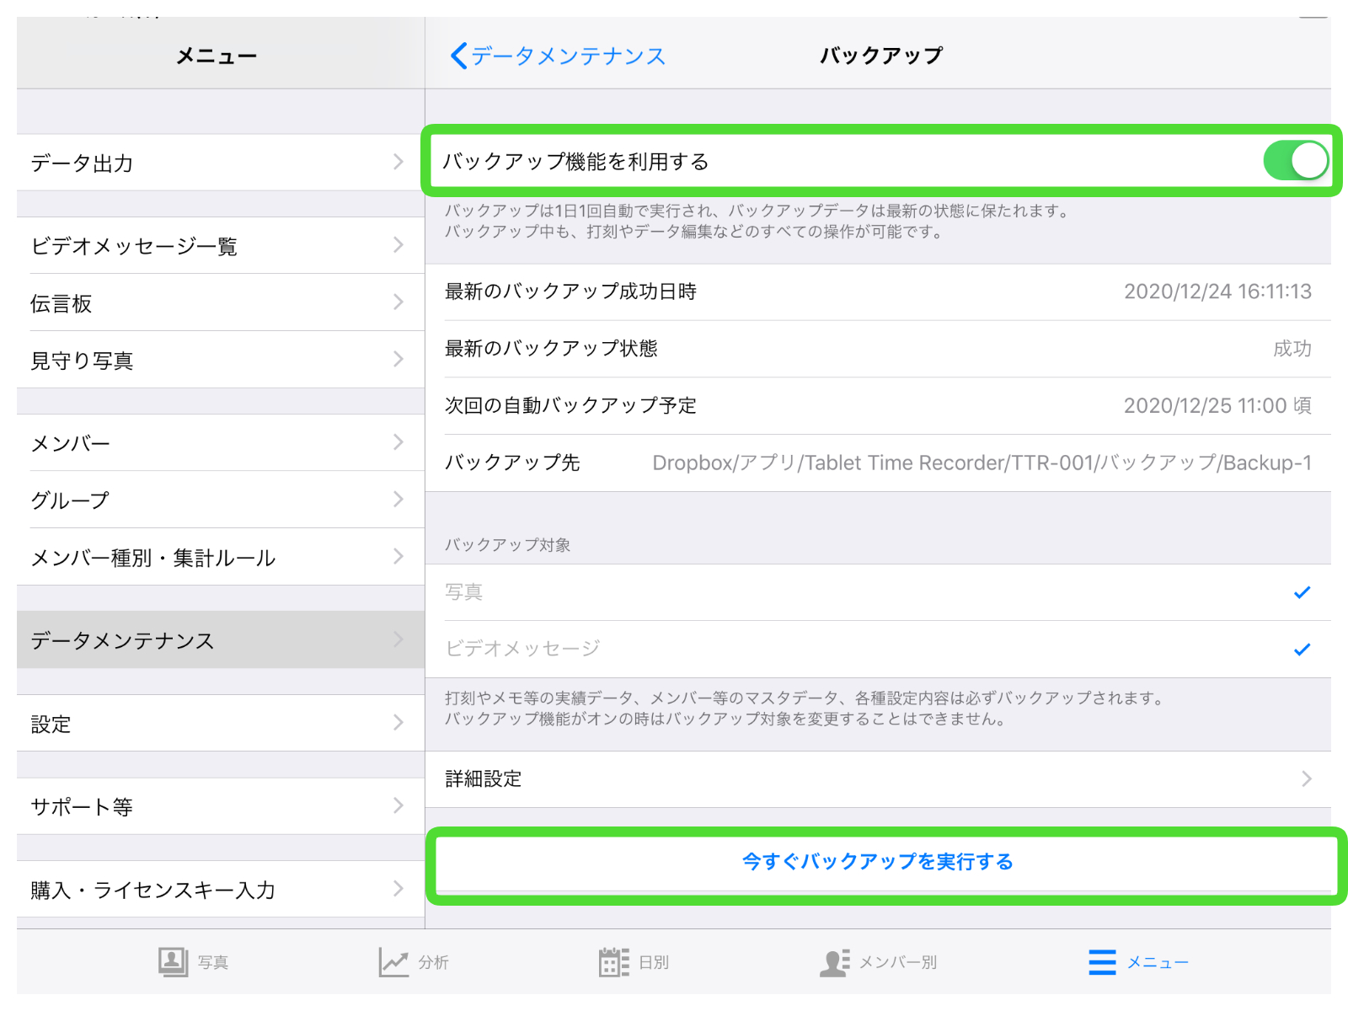Open メンバー種別・集計ルール menu item
1348x1011 pixels.
pos(221,557)
